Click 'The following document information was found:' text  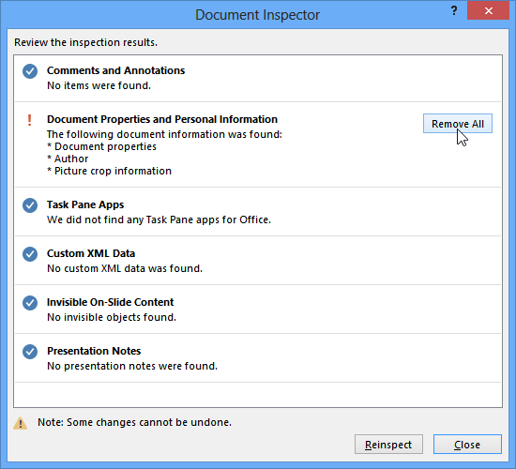164,134
